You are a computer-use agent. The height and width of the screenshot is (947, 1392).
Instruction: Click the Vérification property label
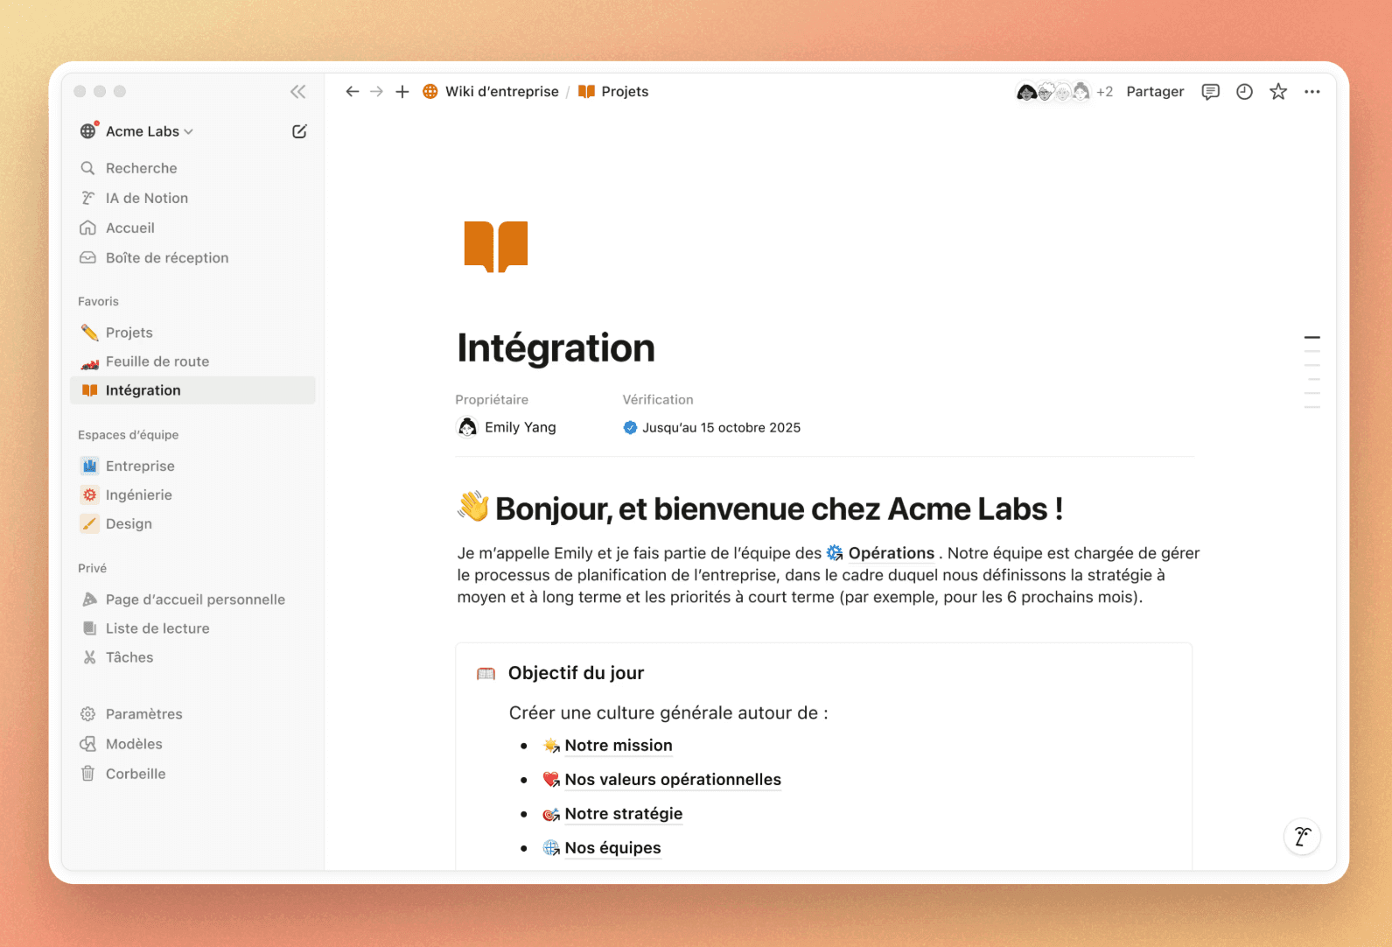(658, 399)
